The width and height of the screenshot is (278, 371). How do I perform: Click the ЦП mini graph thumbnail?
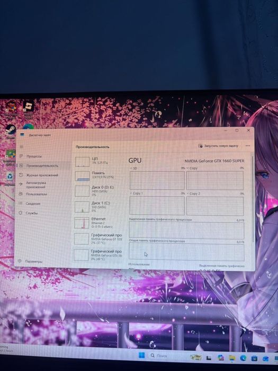[82, 162]
